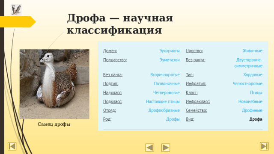
Task: Open the "Настоящие птицы" link
Action: click(163, 102)
